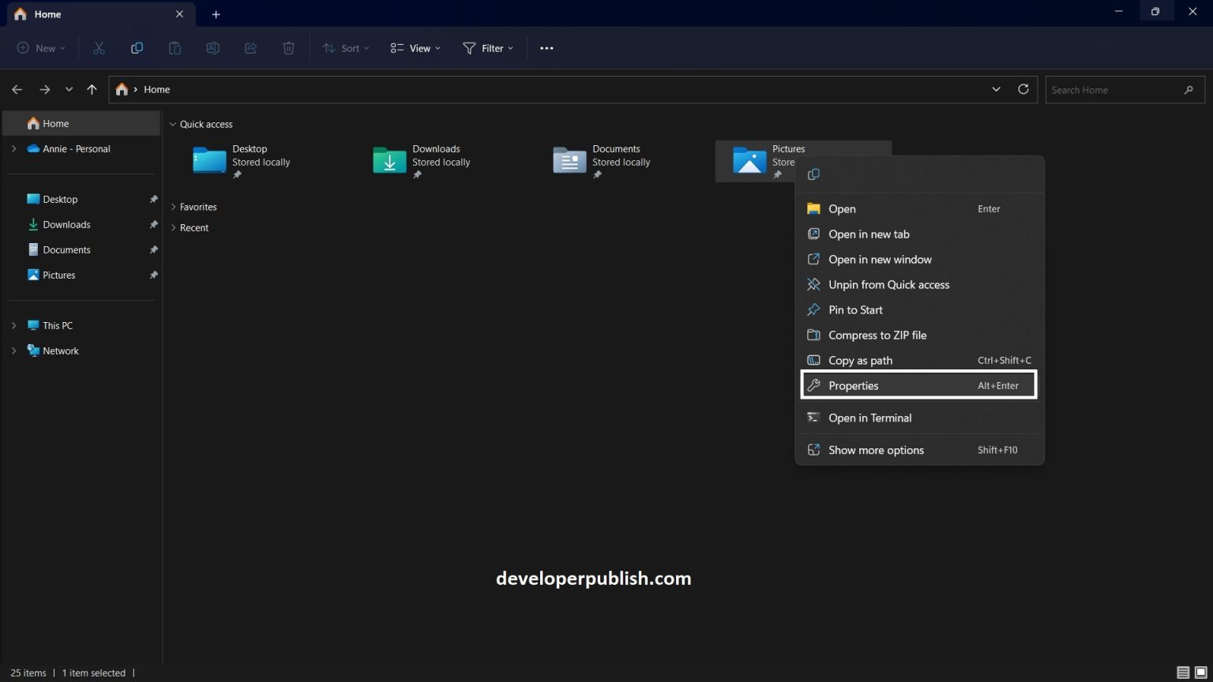Select Compress to ZIP file

tap(877, 335)
